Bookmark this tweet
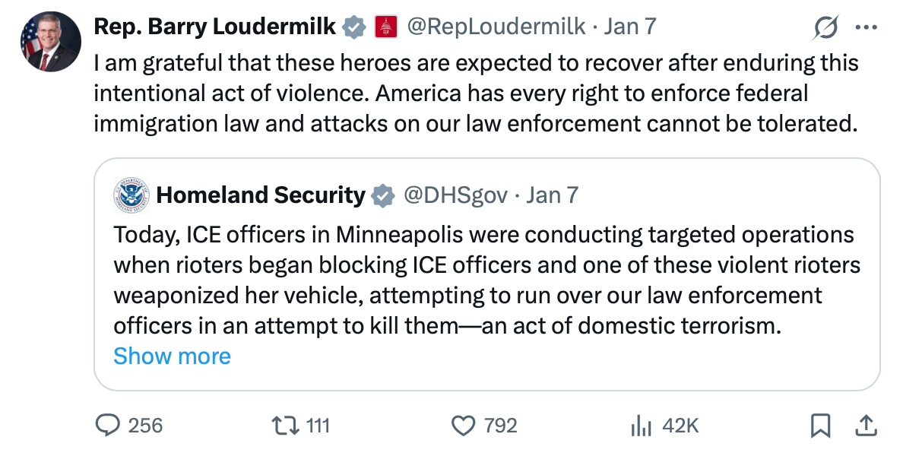 [819, 426]
